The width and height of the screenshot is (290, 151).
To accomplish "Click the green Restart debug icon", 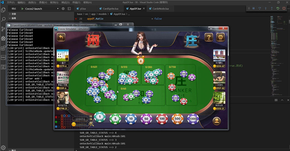I will [278, 8].
